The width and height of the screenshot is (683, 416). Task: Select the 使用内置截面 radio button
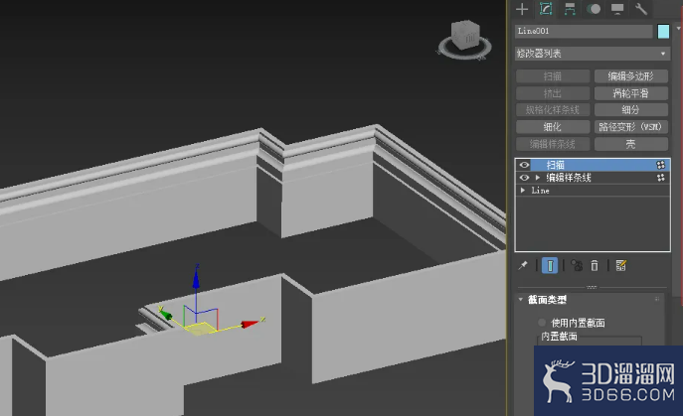(x=542, y=323)
